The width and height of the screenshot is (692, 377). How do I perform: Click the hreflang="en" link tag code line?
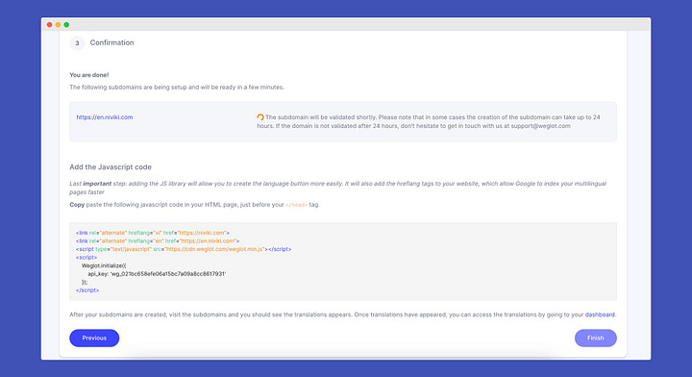pos(158,241)
